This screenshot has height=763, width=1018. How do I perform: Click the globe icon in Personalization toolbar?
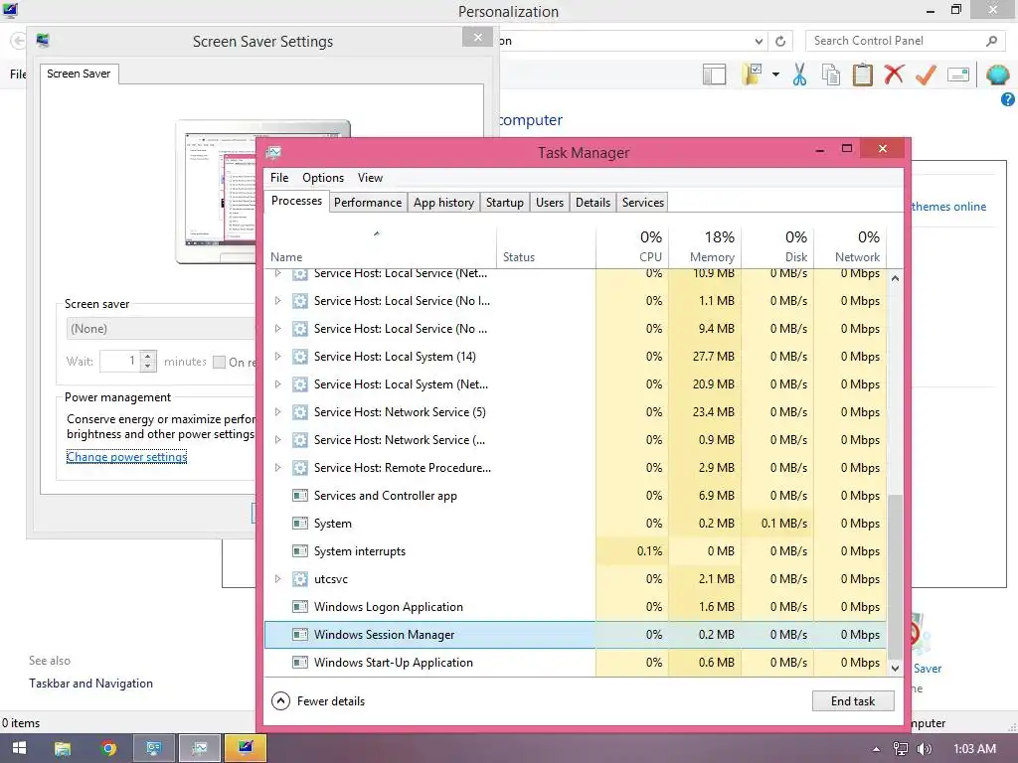997,75
